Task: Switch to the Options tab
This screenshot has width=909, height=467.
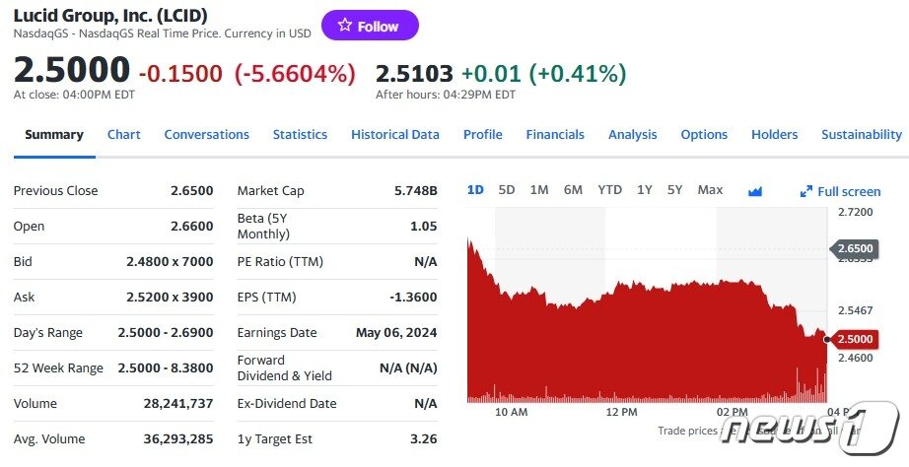Action: point(704,135)
